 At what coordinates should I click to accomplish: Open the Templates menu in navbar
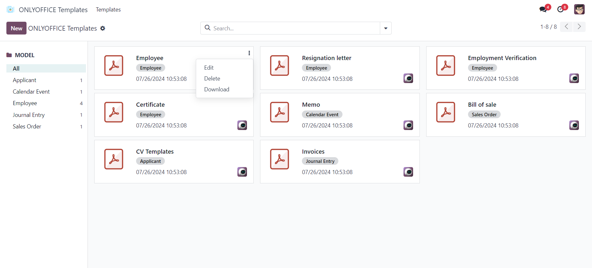[x=108, y=10]
